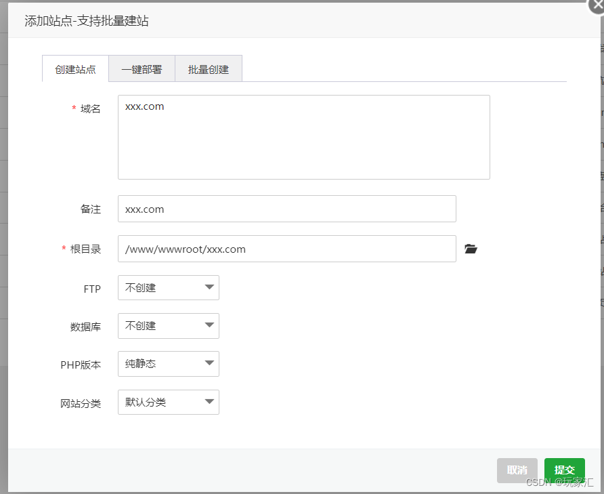Expand the PHP版本 dropdown showing 纯静态

(x=169, y=364)
